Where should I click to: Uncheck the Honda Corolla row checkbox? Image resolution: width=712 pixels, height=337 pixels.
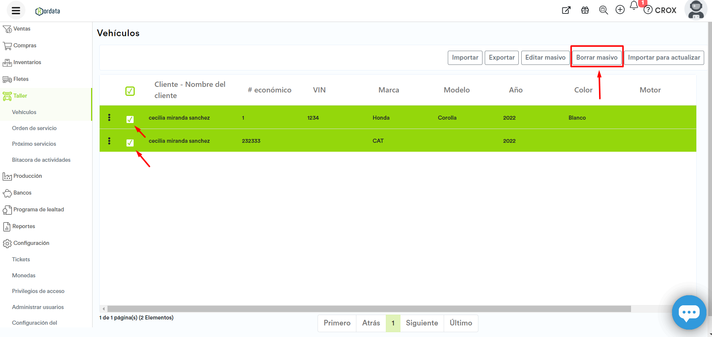tap(130, 119)
